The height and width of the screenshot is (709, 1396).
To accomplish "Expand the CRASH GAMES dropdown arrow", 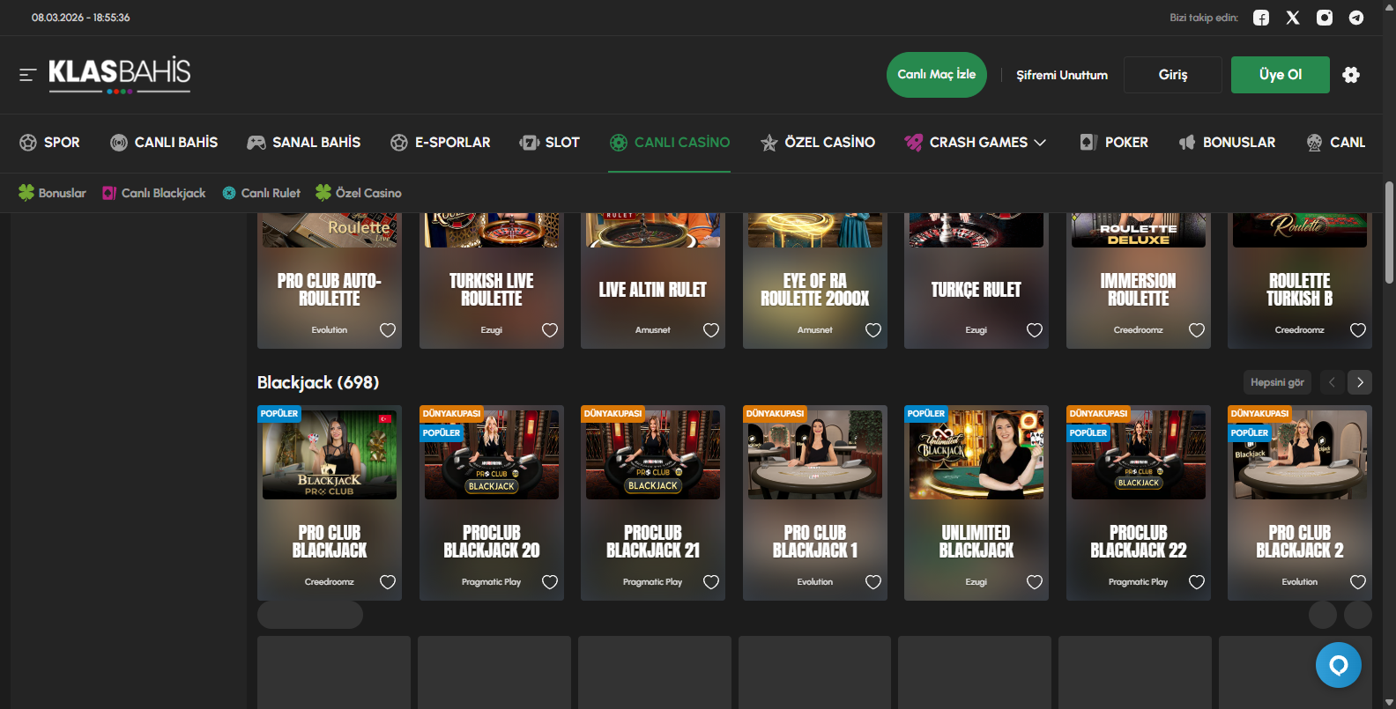I will (x=1040, y=143).
